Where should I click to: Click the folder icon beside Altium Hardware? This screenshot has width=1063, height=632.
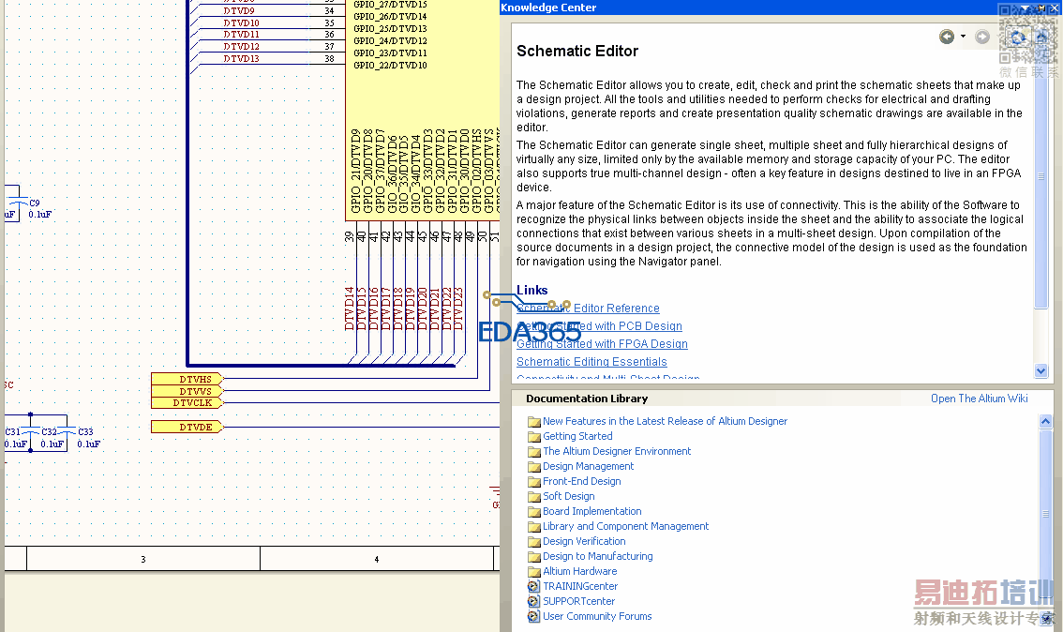click(534, 572)
